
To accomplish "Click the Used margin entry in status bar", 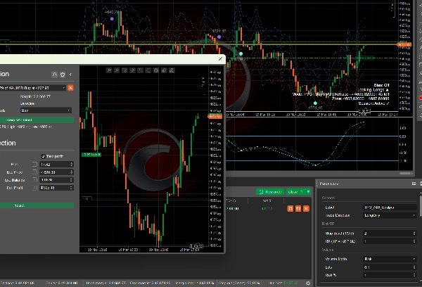I will [x=106, y=283].
